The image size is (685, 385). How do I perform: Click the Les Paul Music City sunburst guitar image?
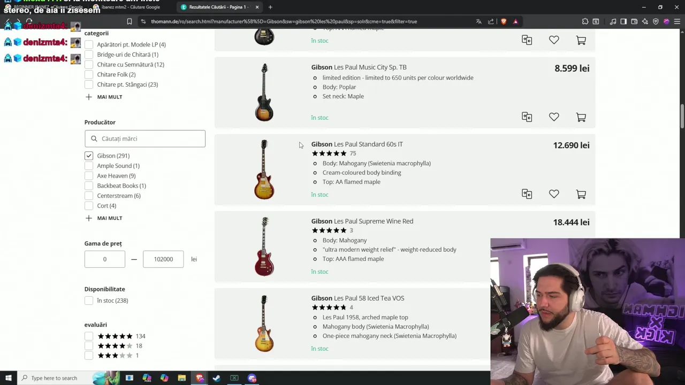click(264, 93)
